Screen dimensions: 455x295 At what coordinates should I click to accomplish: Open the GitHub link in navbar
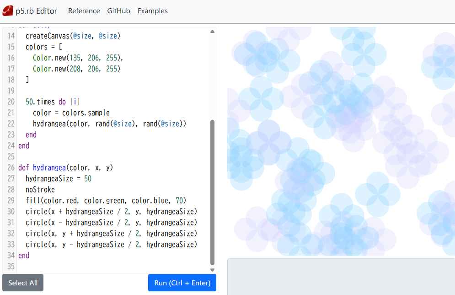pos(119,11)
